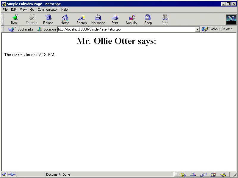The height and width of the screenshot is (178, 238).
Task: Open the Help menu
Action: pos(64,9)
